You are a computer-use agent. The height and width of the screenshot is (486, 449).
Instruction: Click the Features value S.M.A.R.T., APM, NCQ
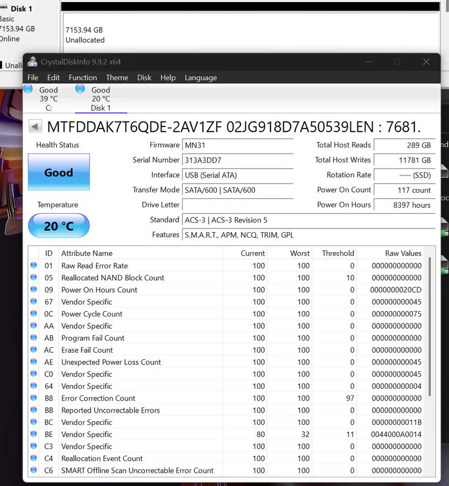pyautogui.click(x=308, y=235)
